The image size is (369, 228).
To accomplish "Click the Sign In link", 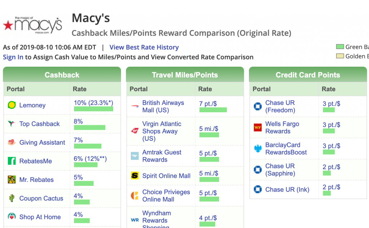I will (13, 57).
